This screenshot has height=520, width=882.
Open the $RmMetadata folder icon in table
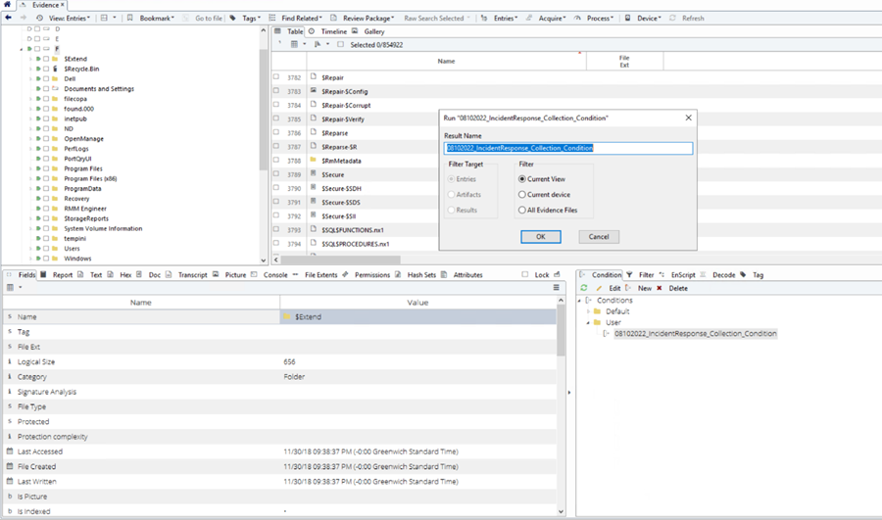(313, 161)
